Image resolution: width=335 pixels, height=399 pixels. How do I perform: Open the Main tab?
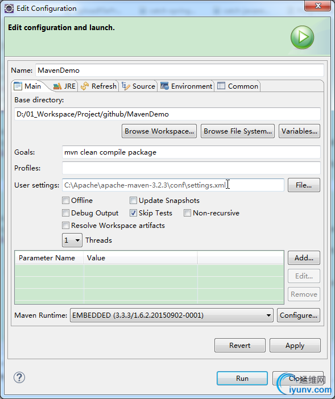click(x=28, y=86)
